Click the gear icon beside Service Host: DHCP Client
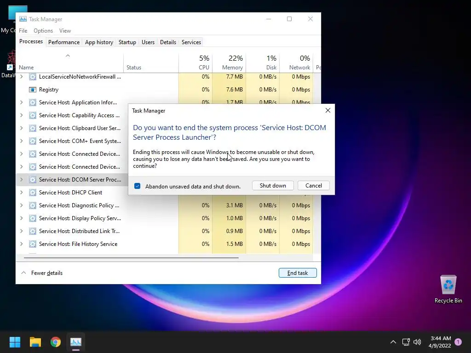Viewport: 471px width, 353px height. [33, 193]
